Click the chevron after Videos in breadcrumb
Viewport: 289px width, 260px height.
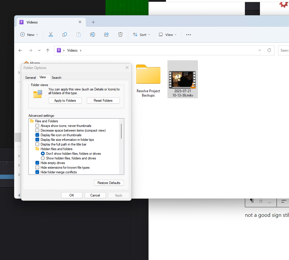point(81,50)
